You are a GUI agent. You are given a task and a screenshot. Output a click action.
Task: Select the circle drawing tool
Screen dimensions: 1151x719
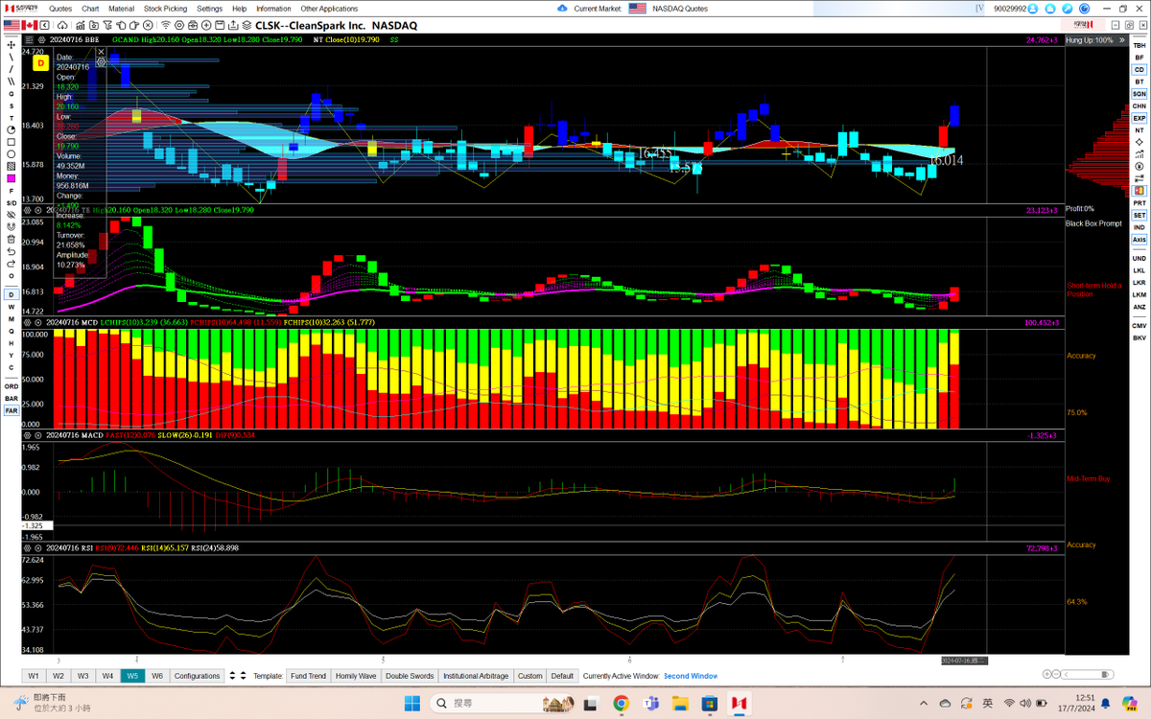pos(12,154)
